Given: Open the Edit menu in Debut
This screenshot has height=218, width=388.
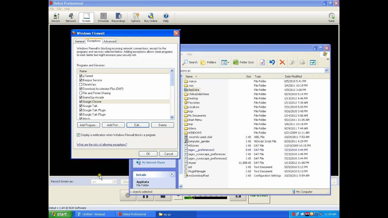Looking at the screenshot, I should click(60, 9).
